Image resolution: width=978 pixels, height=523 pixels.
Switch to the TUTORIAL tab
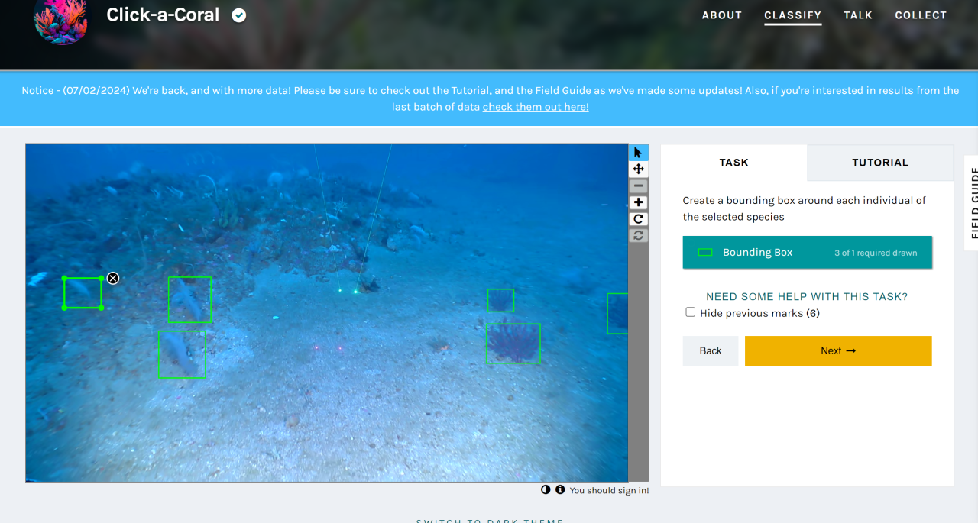tap(880, 163)
